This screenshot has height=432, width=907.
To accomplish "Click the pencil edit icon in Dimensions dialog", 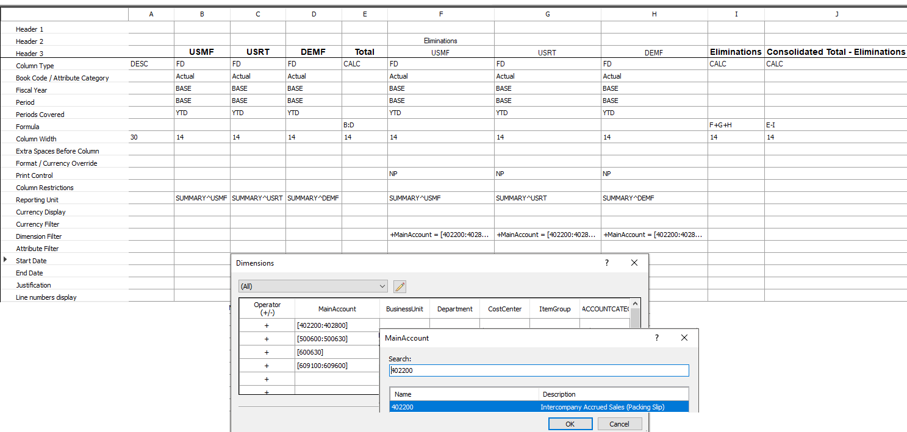I will click(400, 286).
